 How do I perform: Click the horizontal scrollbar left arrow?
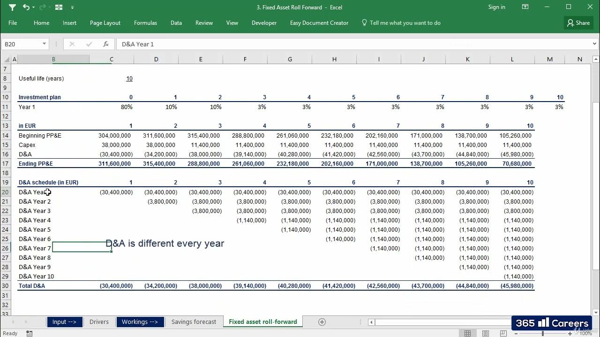(x=371, y=322)
